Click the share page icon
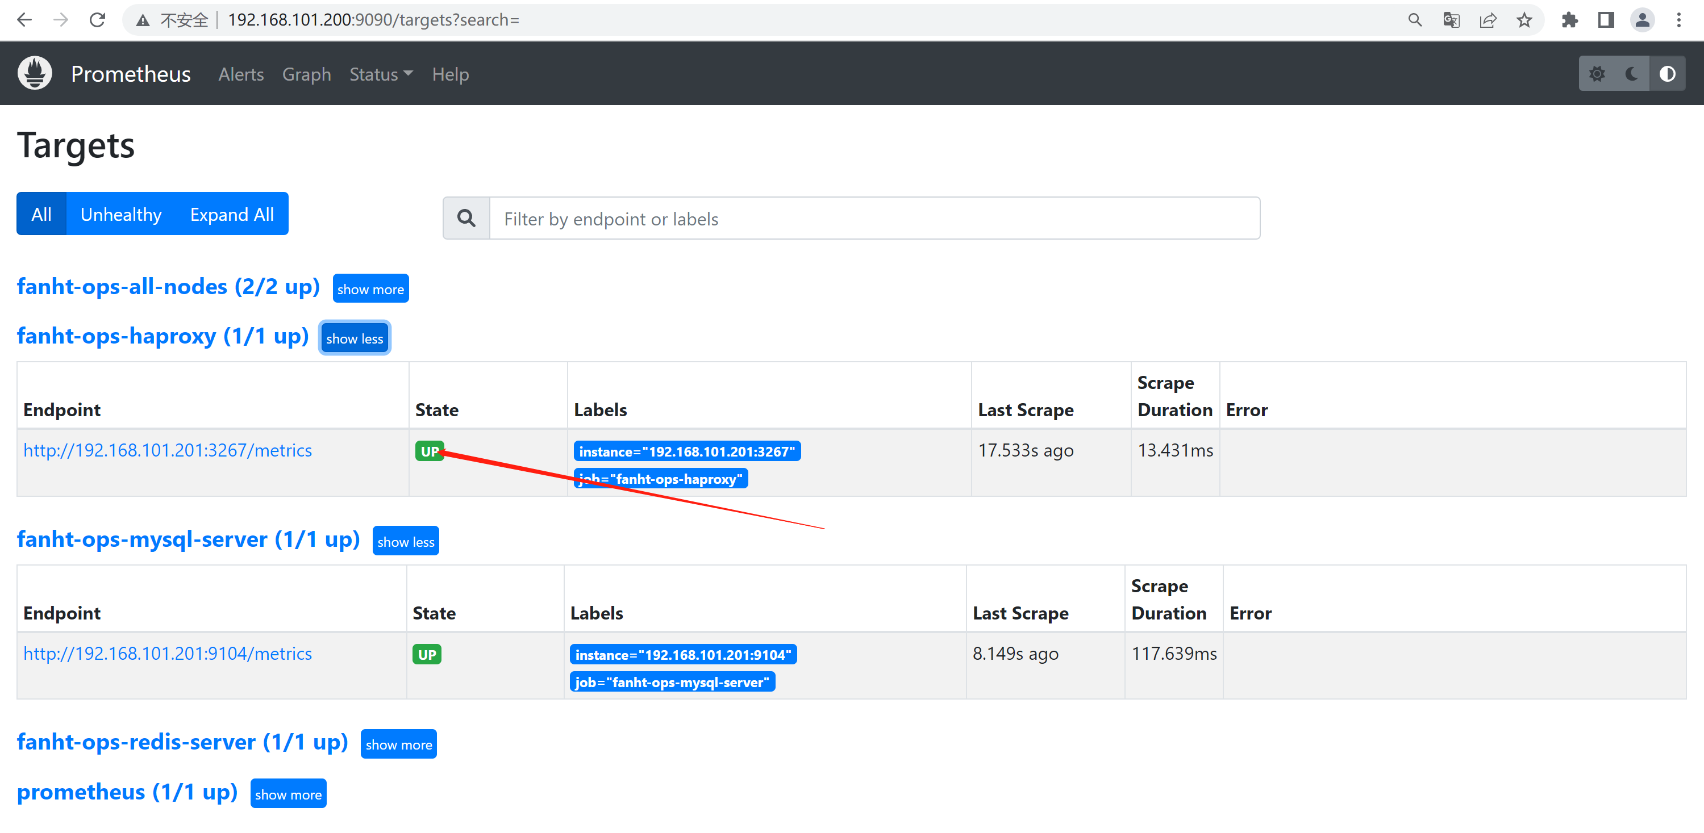Image resolution: width=1704 pixels, height=833 pixels. [x=1488, y=20]
